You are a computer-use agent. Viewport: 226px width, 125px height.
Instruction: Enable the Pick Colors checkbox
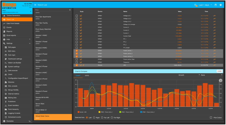[x=211, y=118]
